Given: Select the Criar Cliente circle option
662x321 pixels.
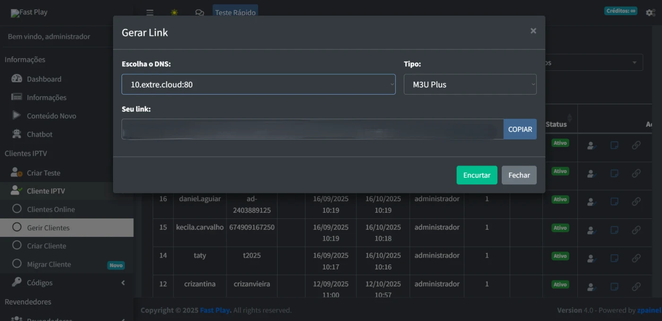Looking at the screenshot, I should point(17,246).
